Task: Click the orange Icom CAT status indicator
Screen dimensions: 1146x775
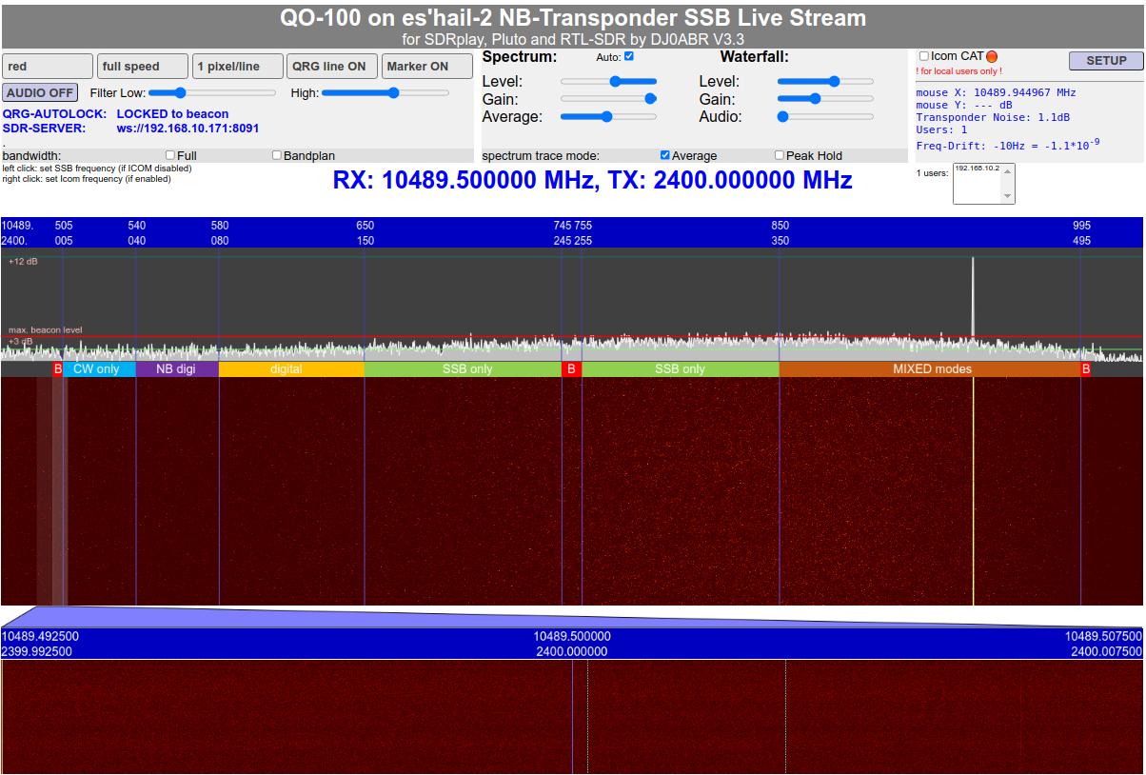Action: [x=992, y=56]
